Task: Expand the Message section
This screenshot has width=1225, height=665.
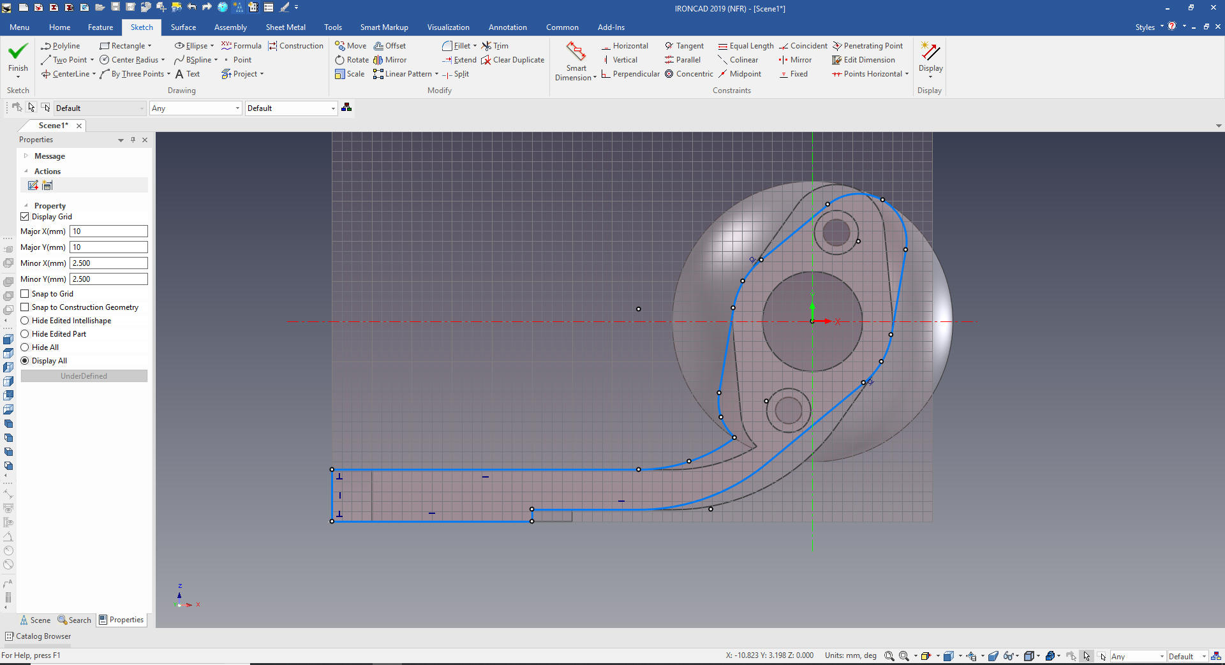Action: click(x=26, y=156)
